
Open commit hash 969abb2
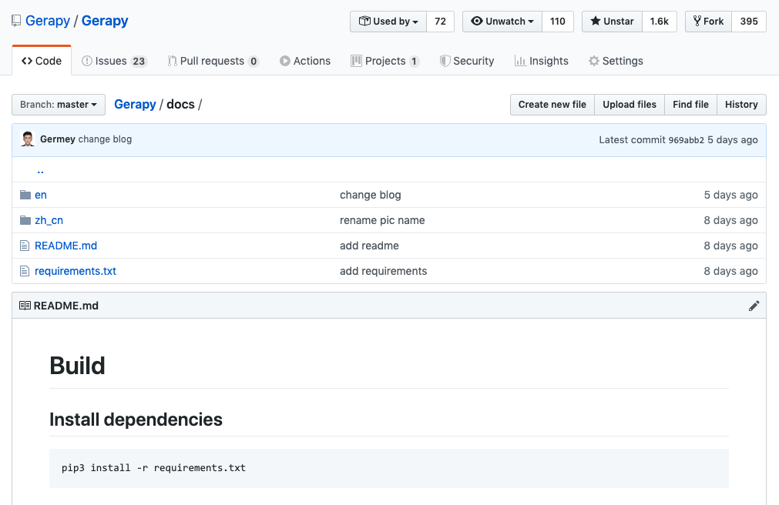[x=686, y=140]
